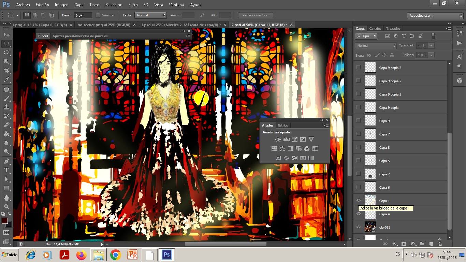Viewport: 466px width, 262px height.
Task: Create a new group folder icon
Action: tap(422, 244)
